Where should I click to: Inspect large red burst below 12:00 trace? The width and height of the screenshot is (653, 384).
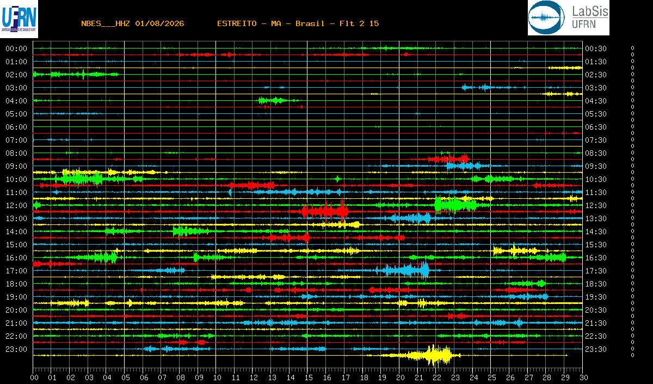(325, 210)
